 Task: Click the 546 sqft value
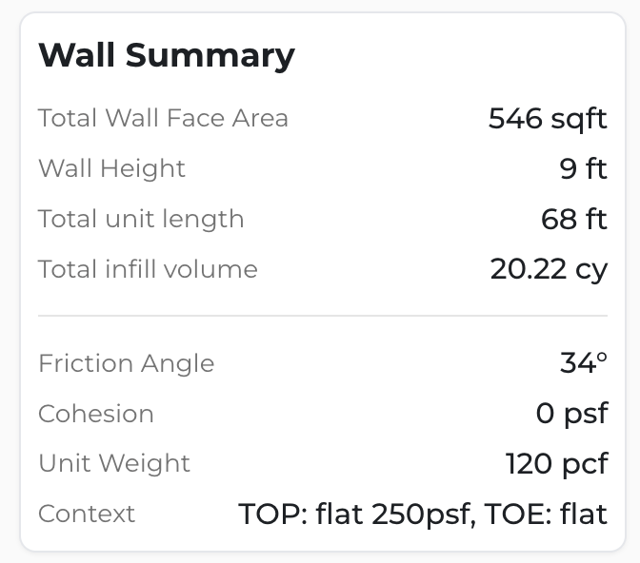[x=547, y=118]
